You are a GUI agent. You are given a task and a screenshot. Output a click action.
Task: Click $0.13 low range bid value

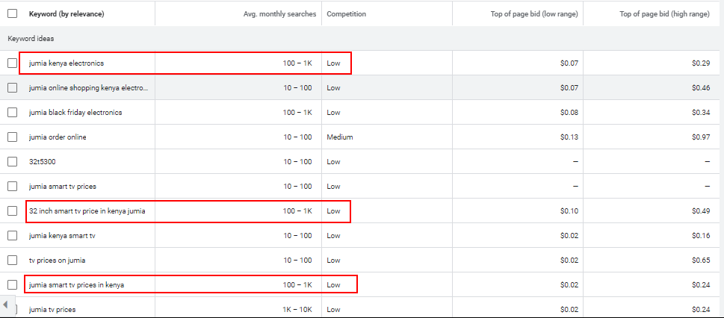pyautogui.click(x=569, y=137)
